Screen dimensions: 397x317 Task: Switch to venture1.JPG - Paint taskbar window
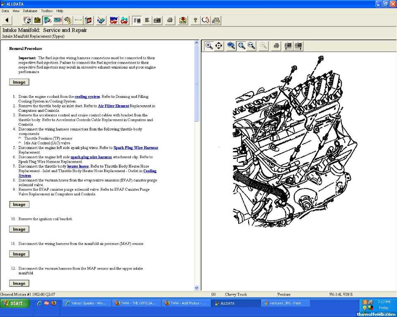point(285,303)
